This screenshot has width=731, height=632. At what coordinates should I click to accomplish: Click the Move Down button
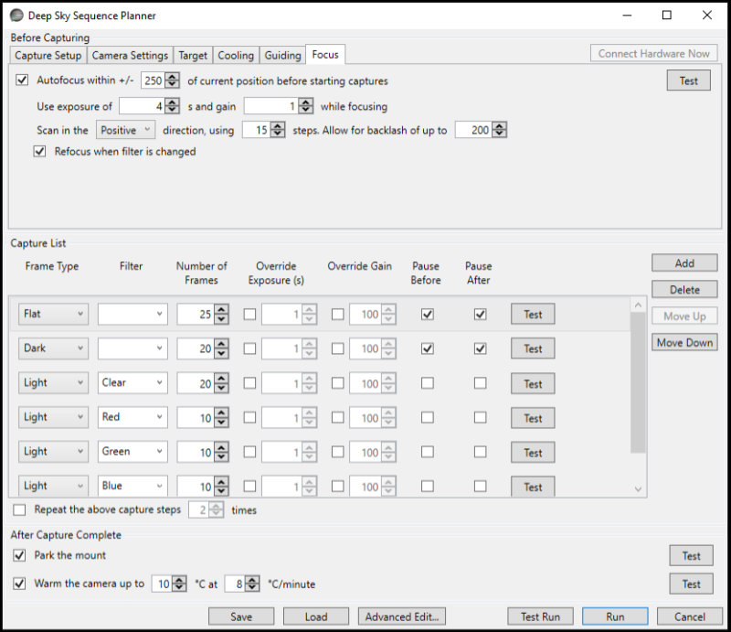[x=684, y=343]
